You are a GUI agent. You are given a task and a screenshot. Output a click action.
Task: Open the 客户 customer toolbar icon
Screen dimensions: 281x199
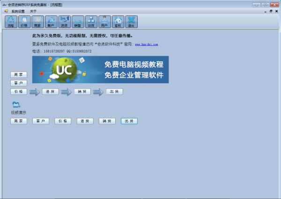(x=51, y=22)
